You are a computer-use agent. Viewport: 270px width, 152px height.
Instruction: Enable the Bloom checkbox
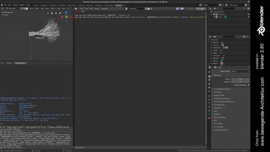coord(215,92)
